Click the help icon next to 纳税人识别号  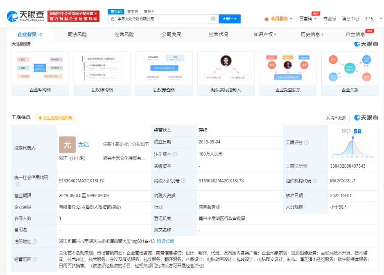(x=183, y=181)
